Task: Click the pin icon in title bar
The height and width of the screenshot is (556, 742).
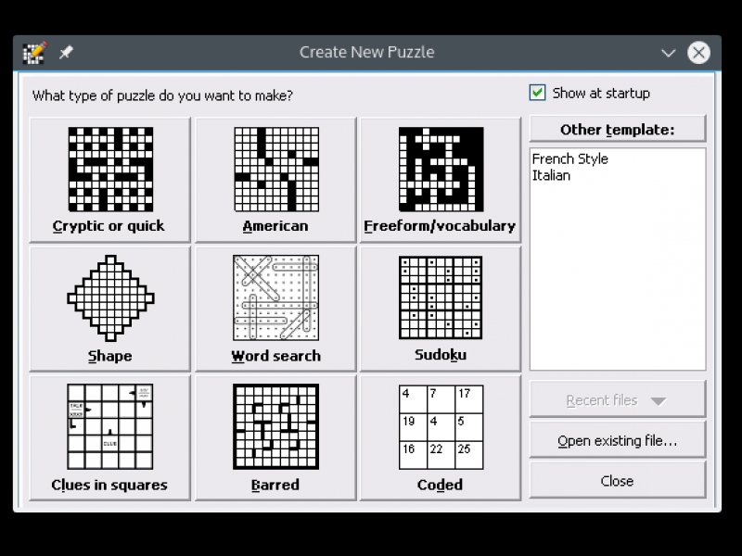Action: click(66, 53)
